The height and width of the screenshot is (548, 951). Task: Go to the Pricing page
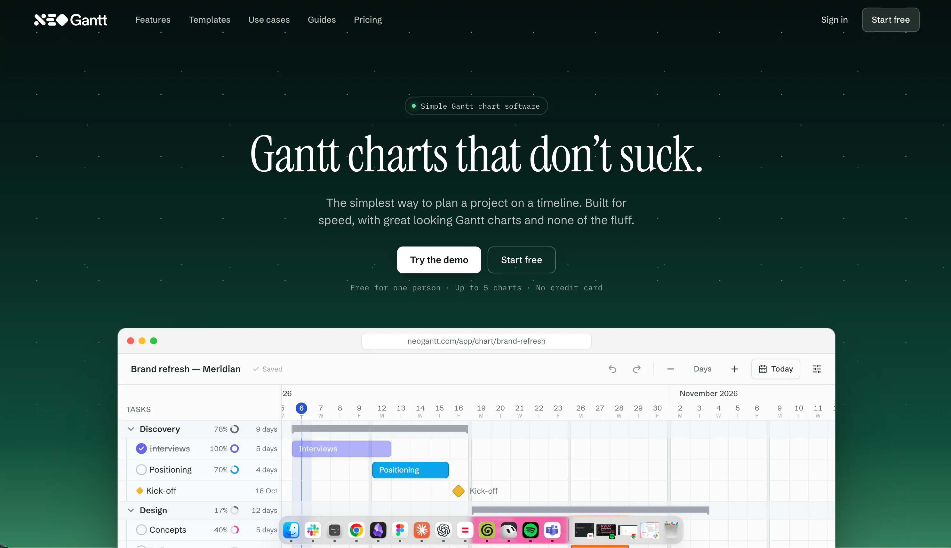click(x=368, y=20)
